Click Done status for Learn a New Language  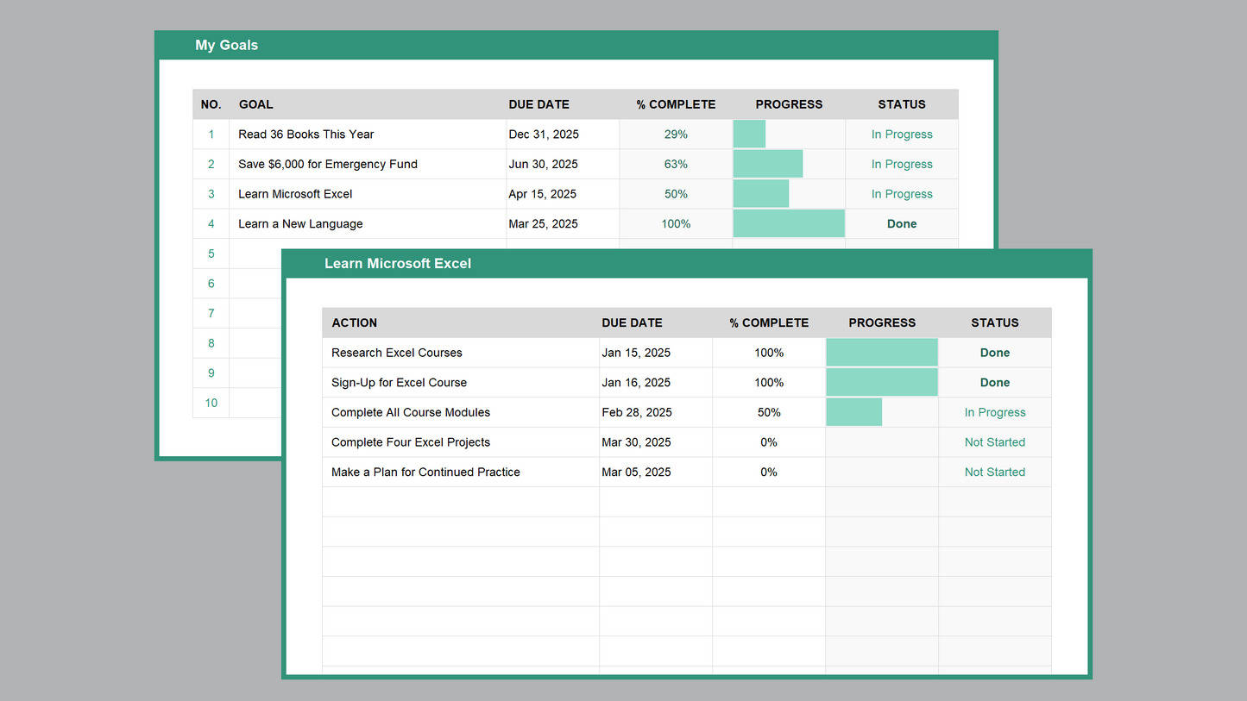coord(902,224)
